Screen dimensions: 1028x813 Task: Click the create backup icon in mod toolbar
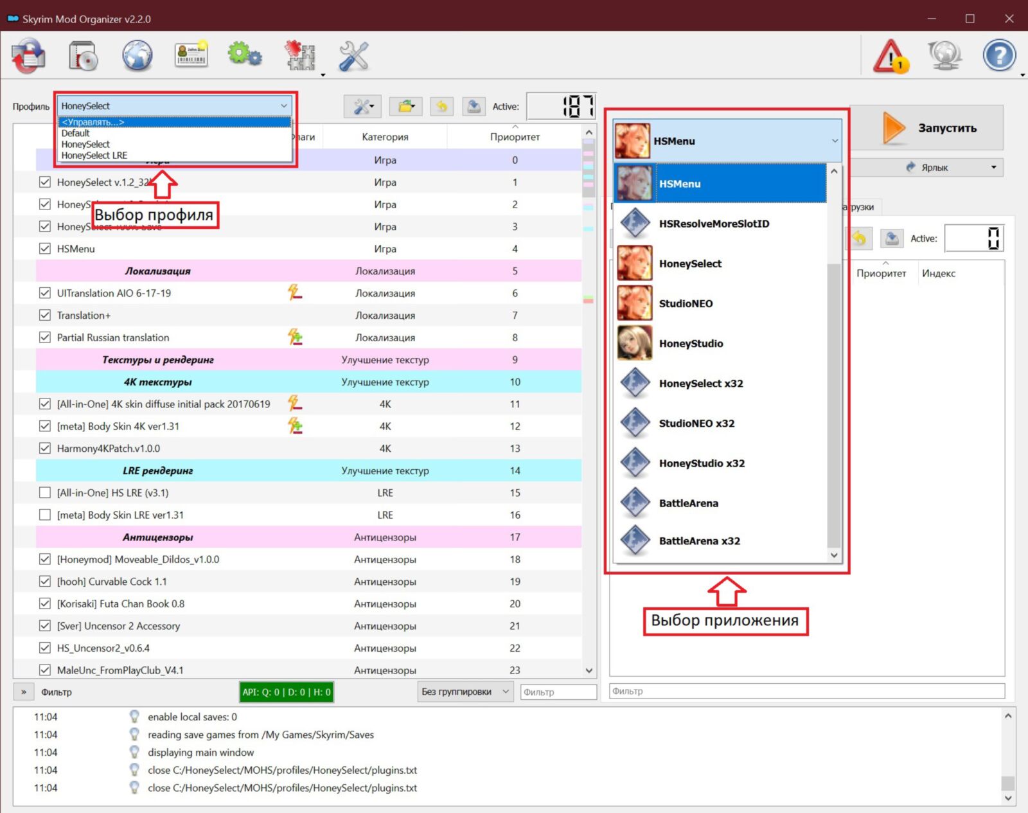point(474,107)
